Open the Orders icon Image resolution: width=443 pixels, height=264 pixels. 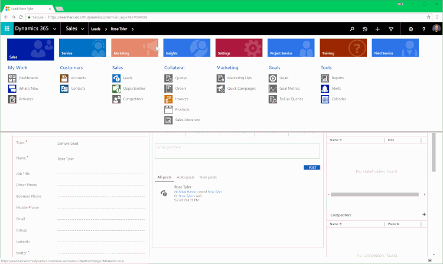168,89
